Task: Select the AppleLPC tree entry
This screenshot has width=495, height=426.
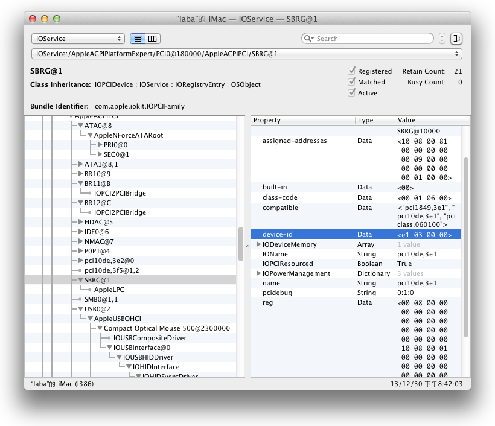Action: tap(109, 290)
